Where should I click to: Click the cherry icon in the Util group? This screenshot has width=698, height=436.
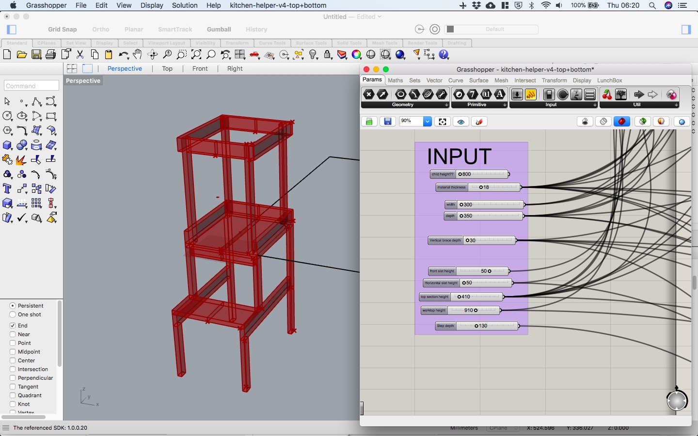(607, 94)
